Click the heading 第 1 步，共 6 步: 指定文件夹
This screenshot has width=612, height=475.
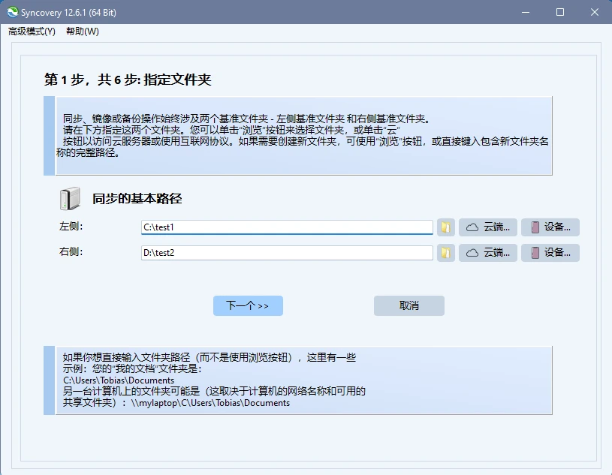128,80
